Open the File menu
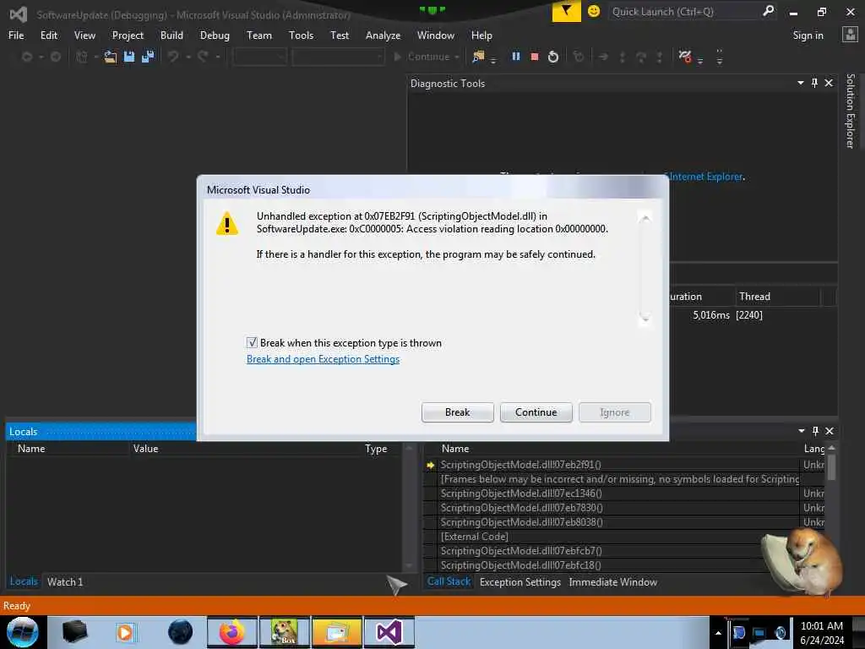The image size is (865, 649). [16, 35]
